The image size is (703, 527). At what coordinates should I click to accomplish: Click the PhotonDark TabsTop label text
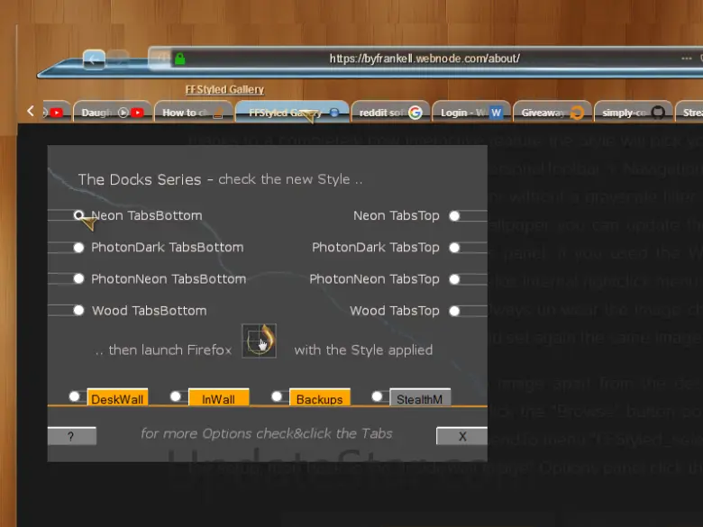point(376,248)
